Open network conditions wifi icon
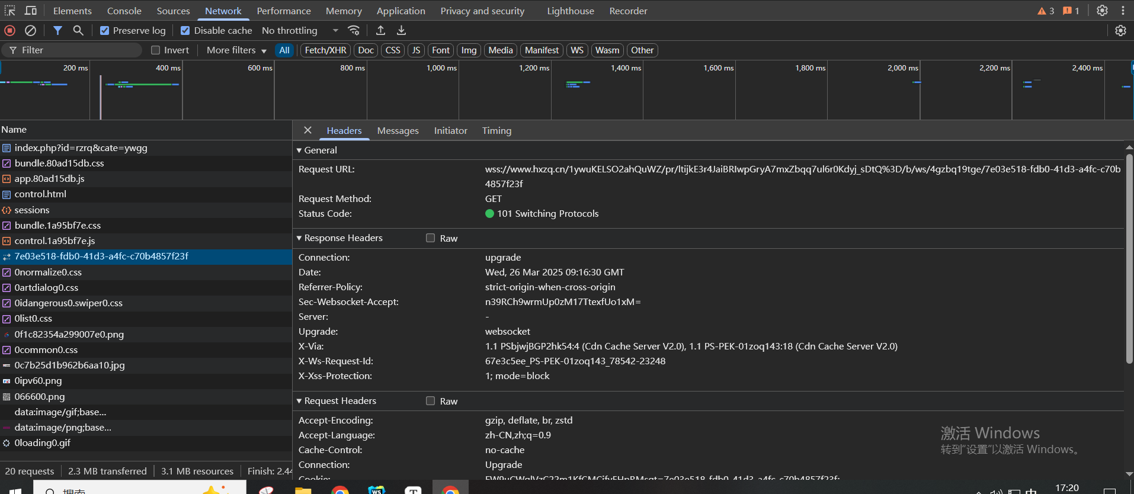Image resolution: width=1134 pixels, height=494 pixels. tap(354, 30)
